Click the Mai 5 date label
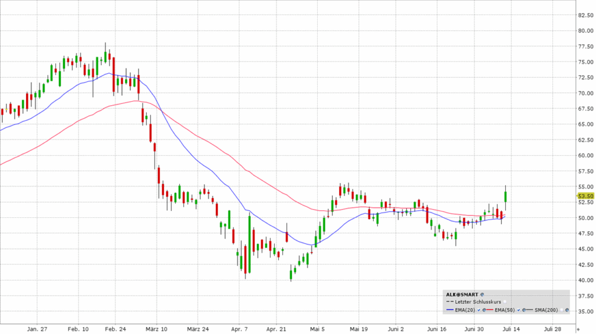The width and height of the screenshot is (596, 334). (317, 329)
